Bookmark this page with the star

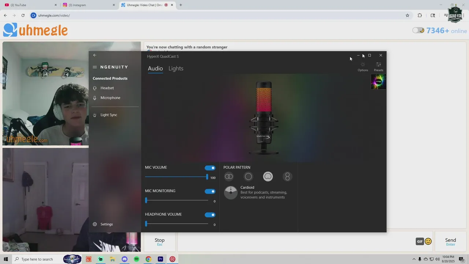click(x=407, y=15)
